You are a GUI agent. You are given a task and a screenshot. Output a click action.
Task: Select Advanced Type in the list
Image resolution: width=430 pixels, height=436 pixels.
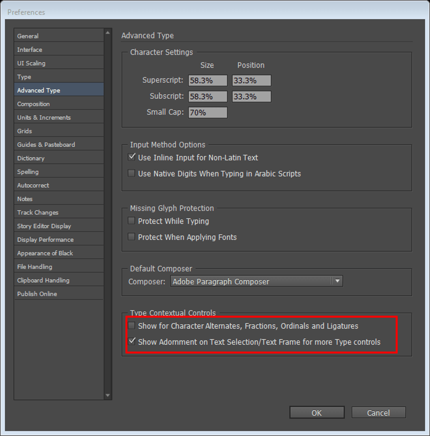59,90
